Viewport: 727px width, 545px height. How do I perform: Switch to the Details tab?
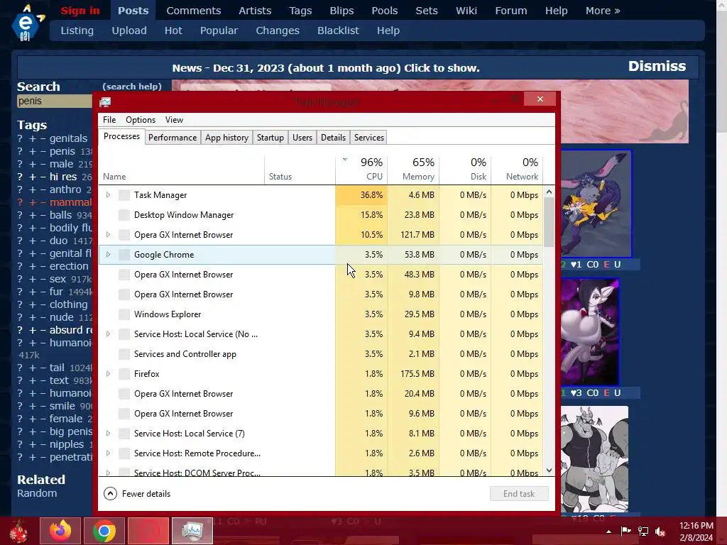click(334, 138)
